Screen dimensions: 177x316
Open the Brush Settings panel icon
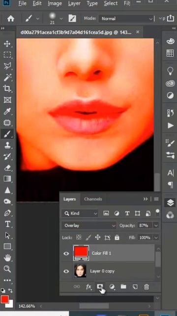[x=170, y=143]
